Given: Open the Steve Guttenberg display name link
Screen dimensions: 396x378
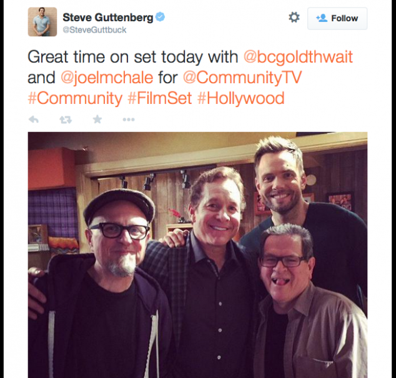Looking at the screenshot, I should (x=108, y=18).
